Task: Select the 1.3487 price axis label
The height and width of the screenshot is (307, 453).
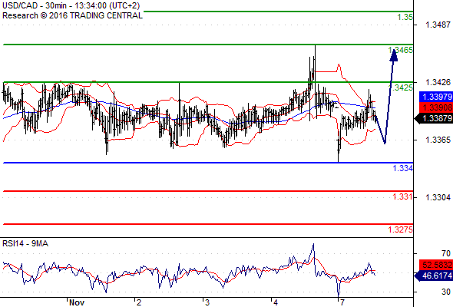Action: (x=438, y=25)
